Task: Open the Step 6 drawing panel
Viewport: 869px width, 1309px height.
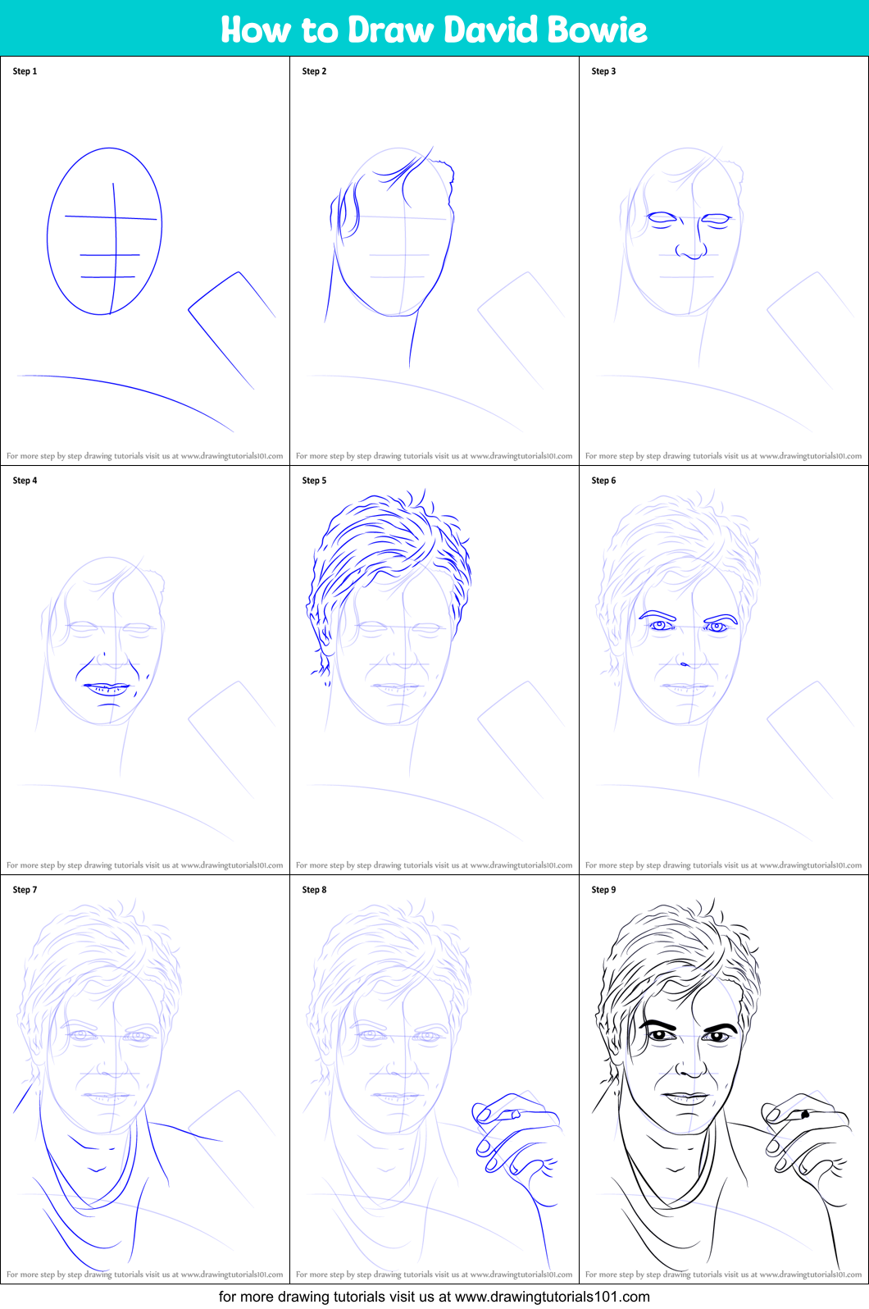Action: 724,670
